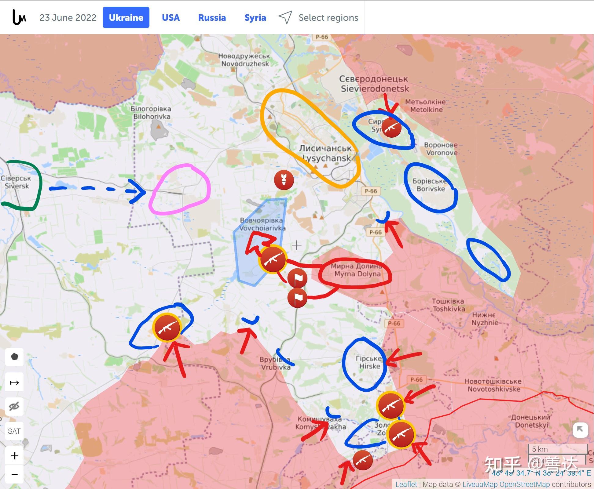Open lower flag marker below Myrna Dolyna
The image size is (594, 489).
pyautogui.click(x=297, y=297)
